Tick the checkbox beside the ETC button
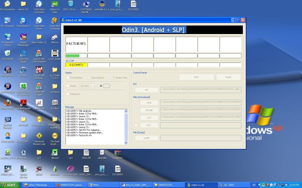Viewport: 302px width, 188px height. [x=136, y=125]
